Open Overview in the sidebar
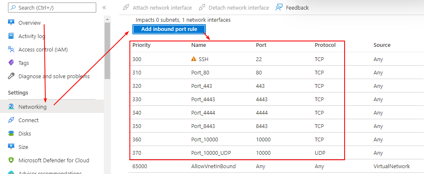Screen dimensions: 424x174 tap(29, 23)
